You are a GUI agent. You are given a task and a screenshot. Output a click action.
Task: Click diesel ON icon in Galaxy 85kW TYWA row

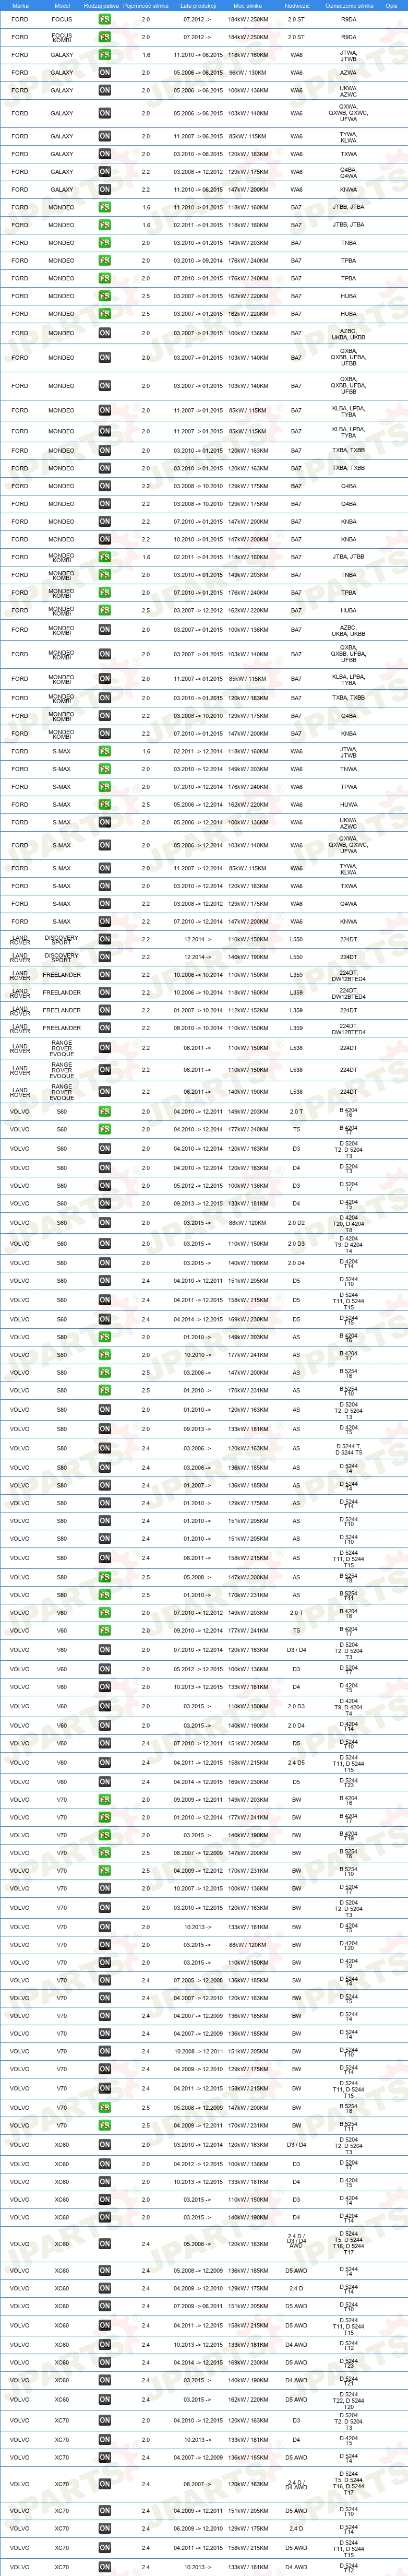click(x=105, y=136)
